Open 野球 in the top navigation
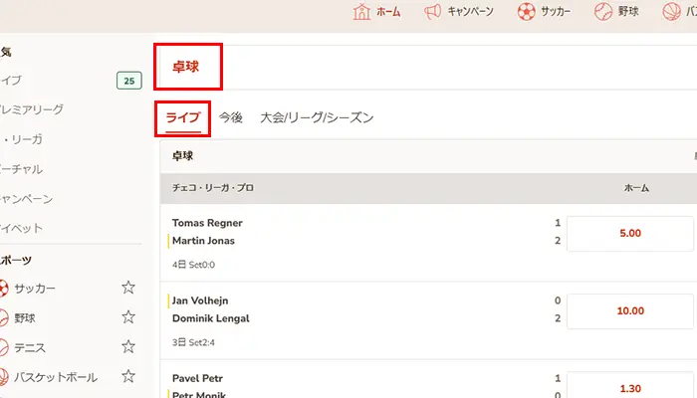Image resolution: width=697 pixels, height=398 pixels. click(x=628, y=12)
